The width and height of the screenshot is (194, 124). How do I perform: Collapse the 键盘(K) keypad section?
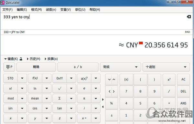coord(11,59)
